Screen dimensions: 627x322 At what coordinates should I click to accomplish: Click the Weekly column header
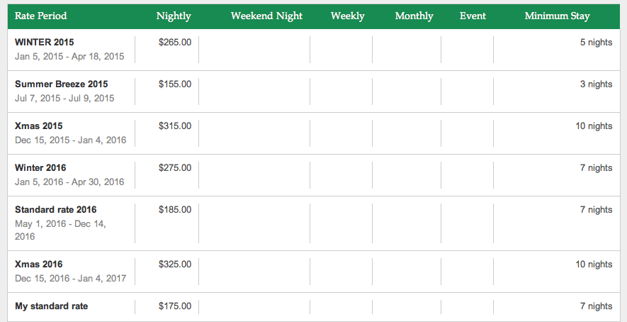pyautogui.click(x=348, y=16)
